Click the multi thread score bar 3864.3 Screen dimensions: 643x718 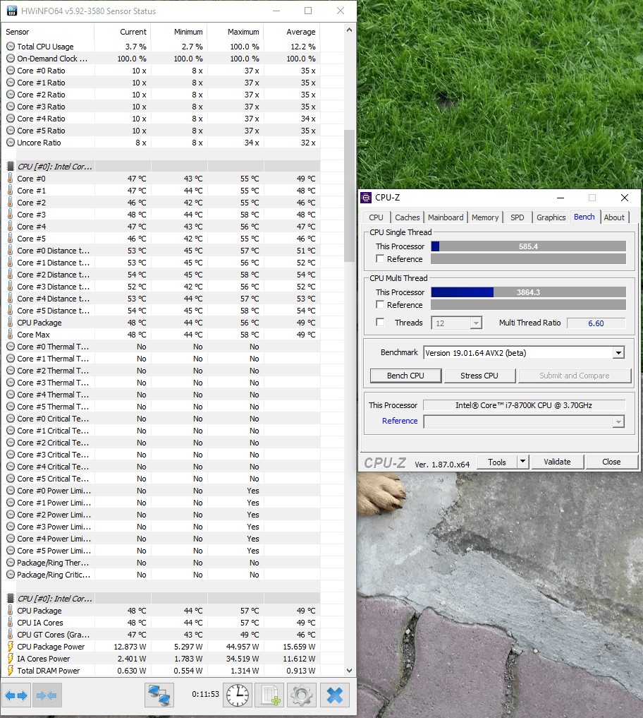(x=528, y=292)
